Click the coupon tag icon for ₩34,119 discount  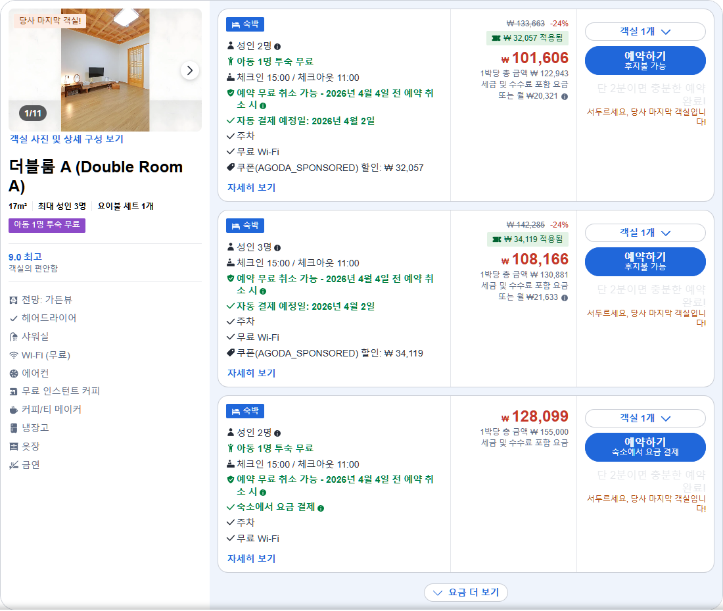point(231,353)
